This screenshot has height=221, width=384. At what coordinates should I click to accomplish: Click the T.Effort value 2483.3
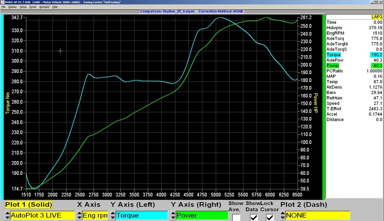(376, 108)
